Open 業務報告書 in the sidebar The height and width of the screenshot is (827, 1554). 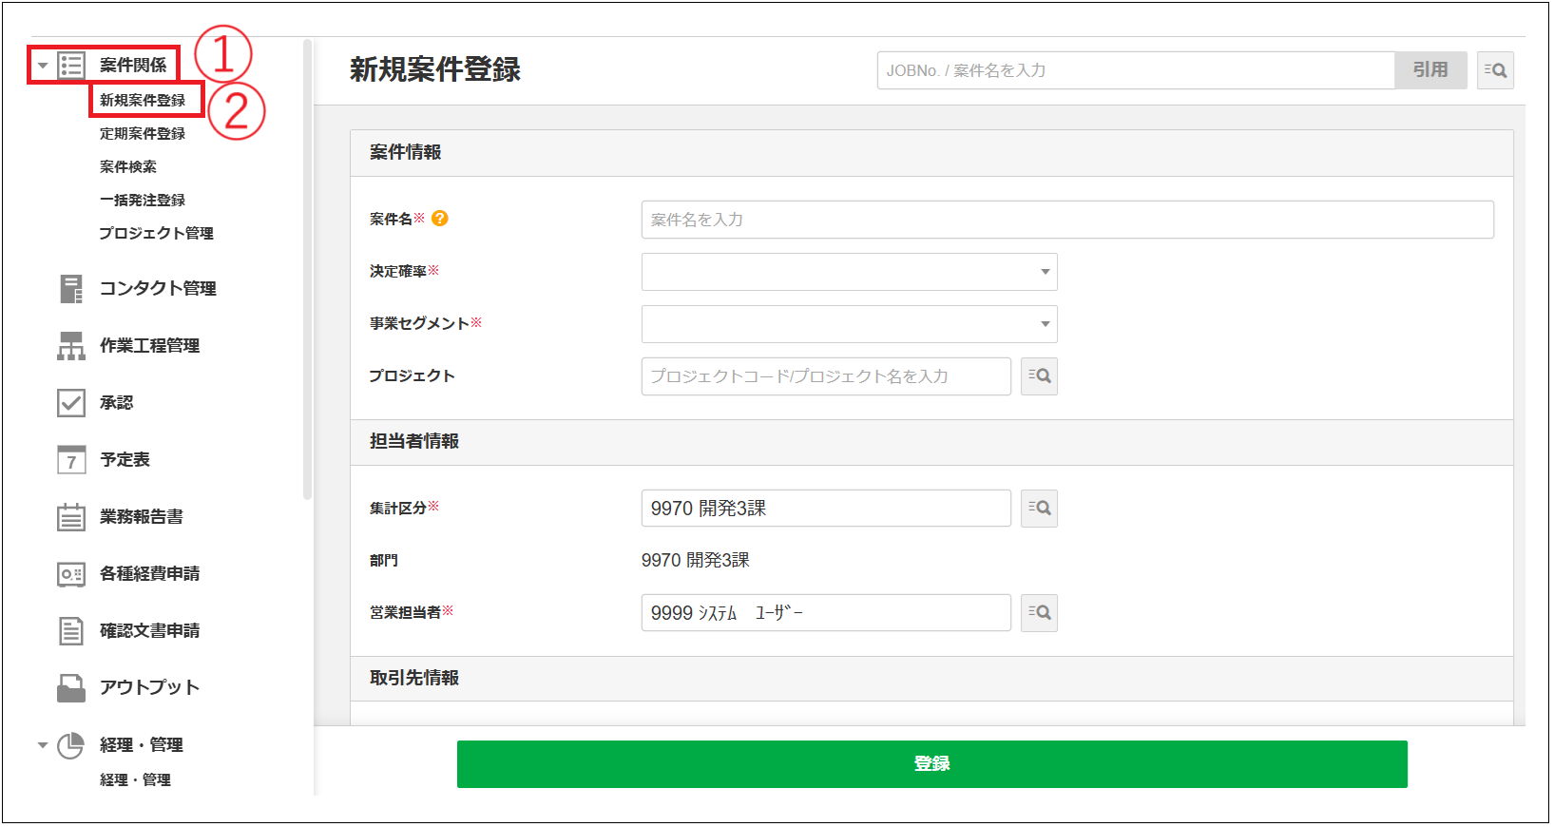point(141,517)
